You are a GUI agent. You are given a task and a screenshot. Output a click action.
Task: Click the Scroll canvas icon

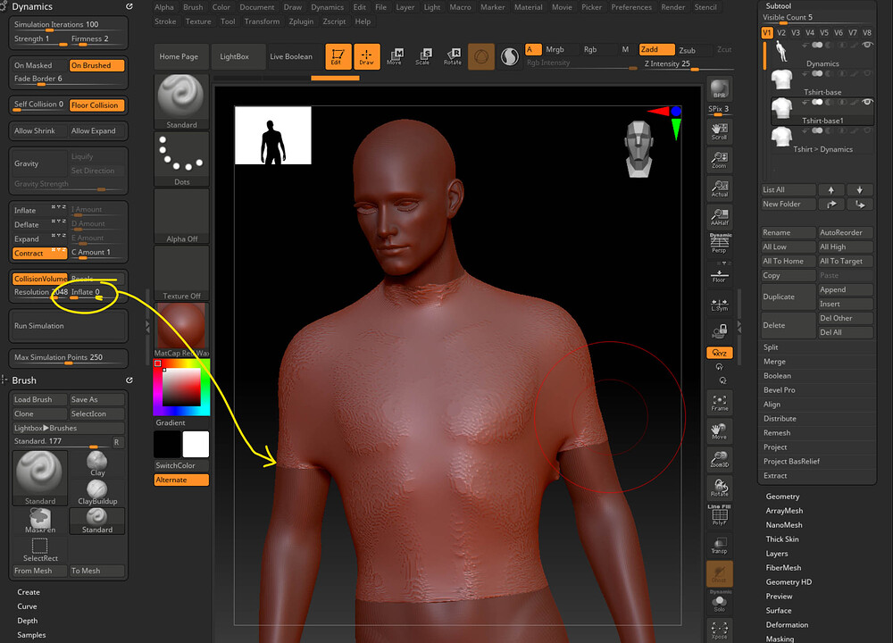719,131
